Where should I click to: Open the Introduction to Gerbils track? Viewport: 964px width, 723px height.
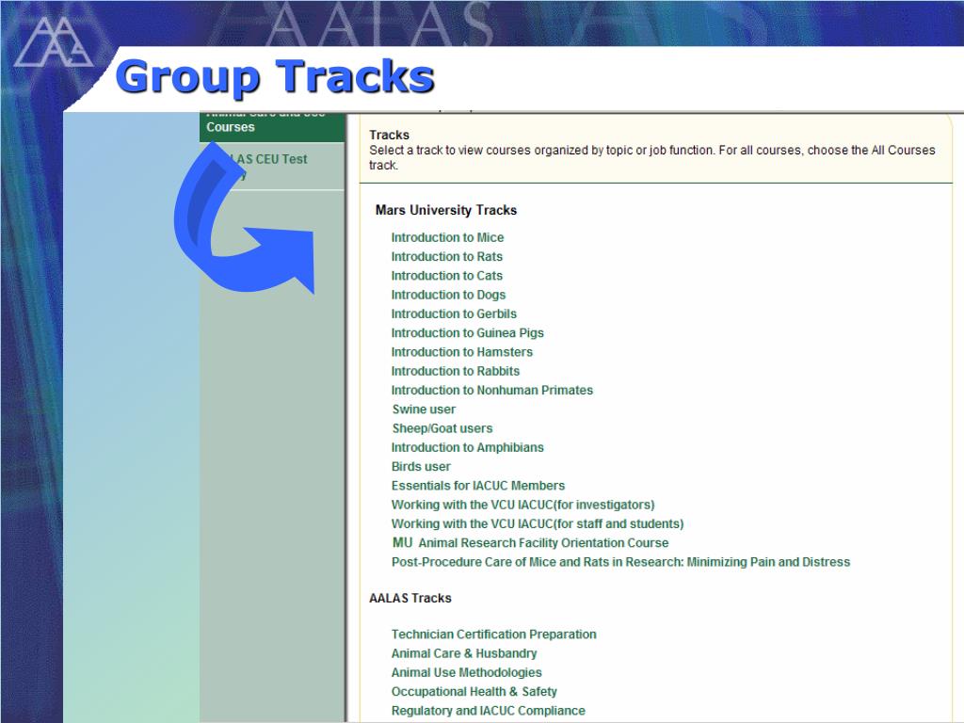click(454, 313)
